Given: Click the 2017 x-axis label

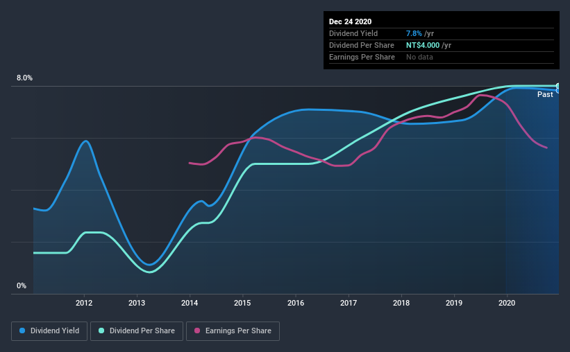Looking at the screenshot, I should 349,303.
